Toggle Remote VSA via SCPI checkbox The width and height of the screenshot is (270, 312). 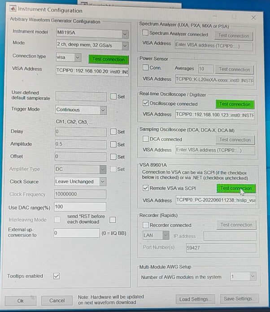146,188
